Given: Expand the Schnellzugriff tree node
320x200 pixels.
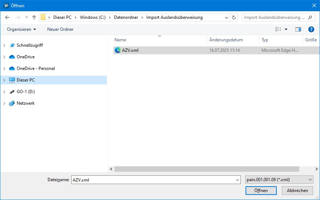Looking at the screenshot, I should coord(4,45).
